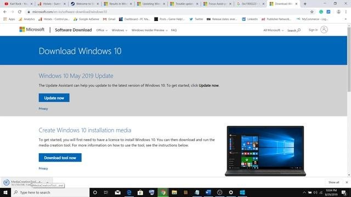Open the Gmail bookmark

tap(109, 19)
